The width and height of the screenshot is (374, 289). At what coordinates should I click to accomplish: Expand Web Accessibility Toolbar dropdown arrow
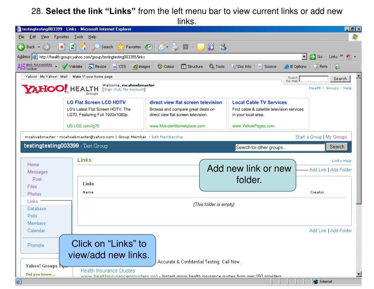(x=56, y=66)
